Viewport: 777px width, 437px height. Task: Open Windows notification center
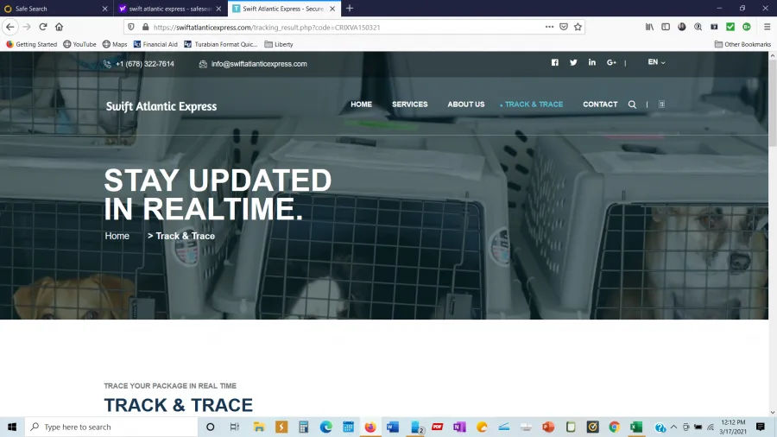pyautogui.click(x=760, y=427)
